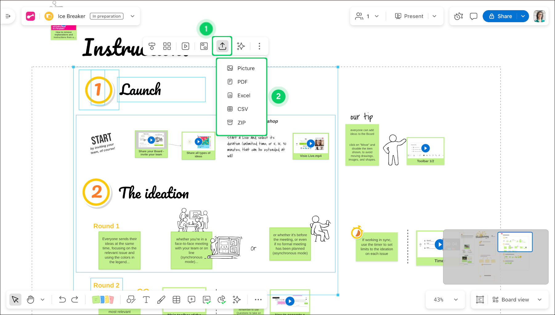This screenshot has width=555, height=315.
Task: Click the export upload icon
Action: coord(222,46)
